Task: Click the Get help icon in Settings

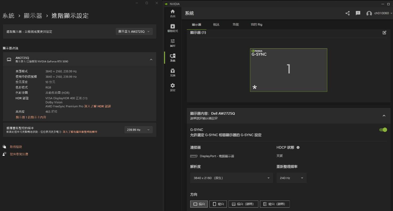Action: click(4, 147)
